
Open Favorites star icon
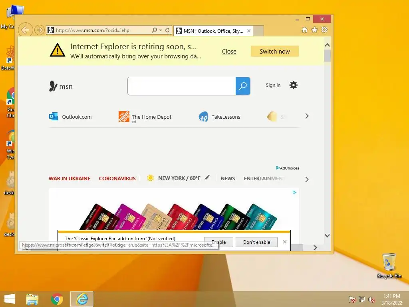[314, 30]
